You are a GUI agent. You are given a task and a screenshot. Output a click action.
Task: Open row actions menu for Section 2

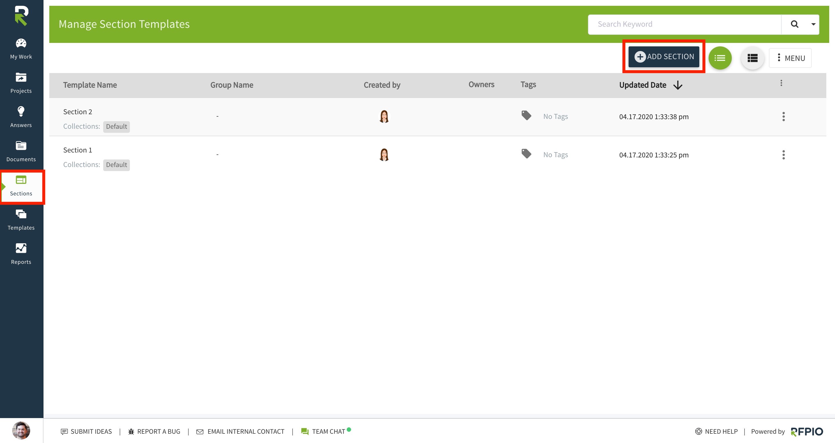783,117
